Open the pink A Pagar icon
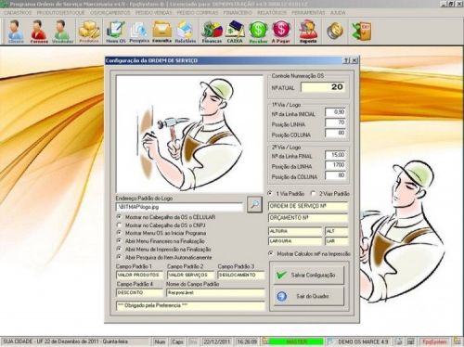Viewport: 464px width, 347px height. (x=281, y=32)
